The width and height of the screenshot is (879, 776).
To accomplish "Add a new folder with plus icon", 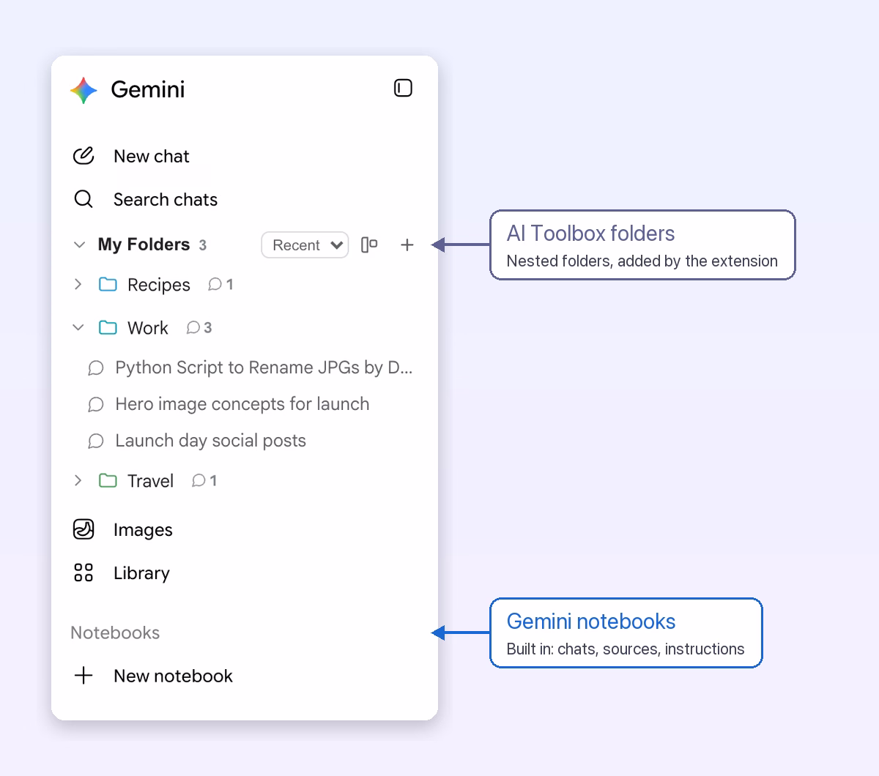I will point(407,245).
